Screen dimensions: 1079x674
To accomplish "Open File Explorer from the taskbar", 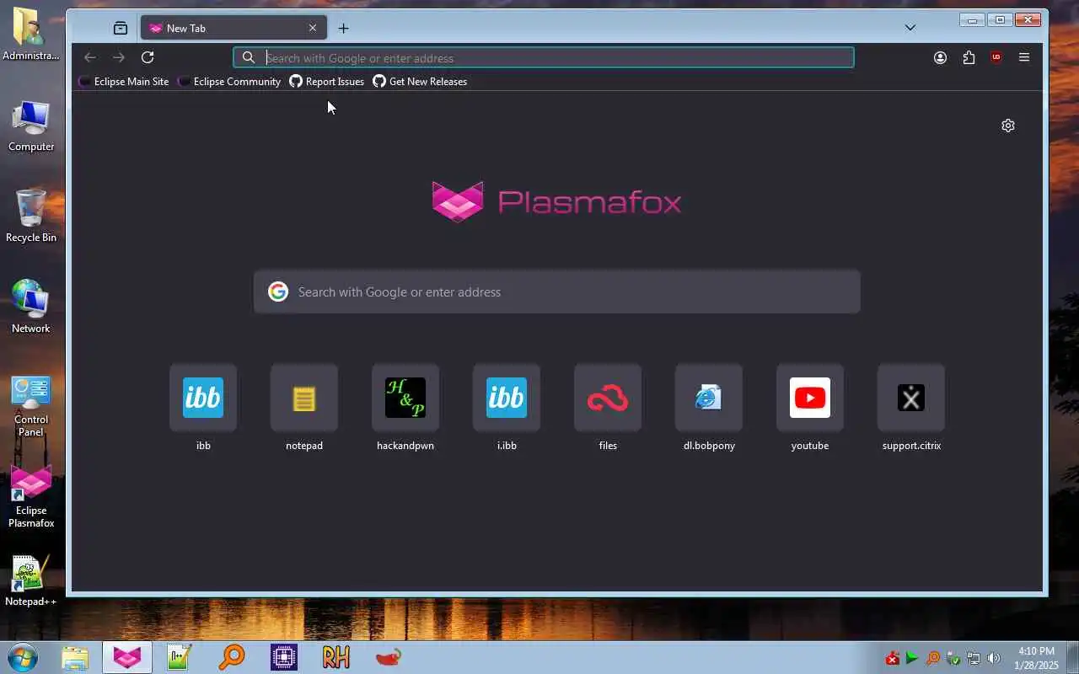I will coord(75,657).
